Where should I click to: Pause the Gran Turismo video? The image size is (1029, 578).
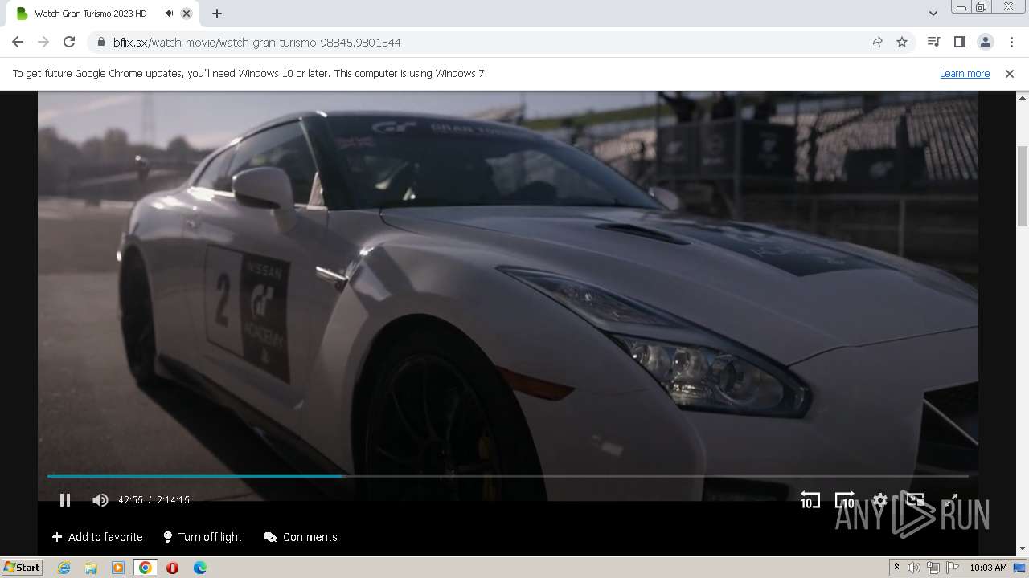(x=65, y=500)
